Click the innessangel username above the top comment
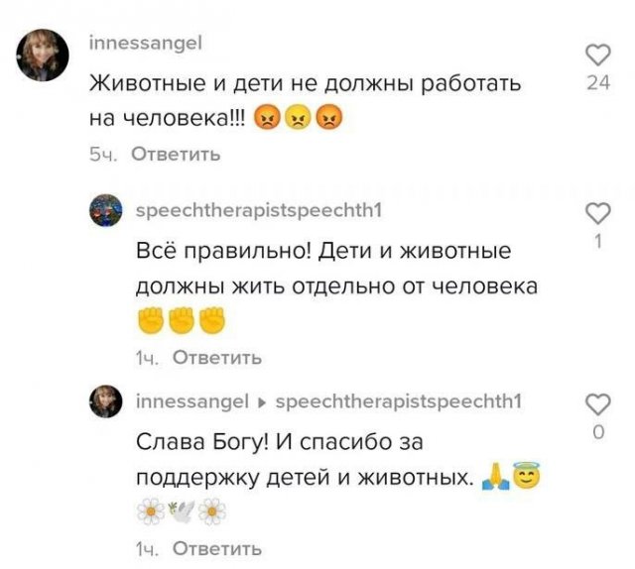This screenshot has height=569, width=635. [146, 44]
